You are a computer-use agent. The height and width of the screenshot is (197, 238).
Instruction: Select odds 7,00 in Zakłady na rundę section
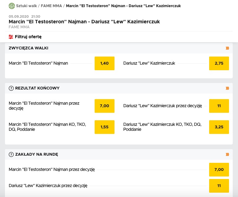tap(219, 170)
